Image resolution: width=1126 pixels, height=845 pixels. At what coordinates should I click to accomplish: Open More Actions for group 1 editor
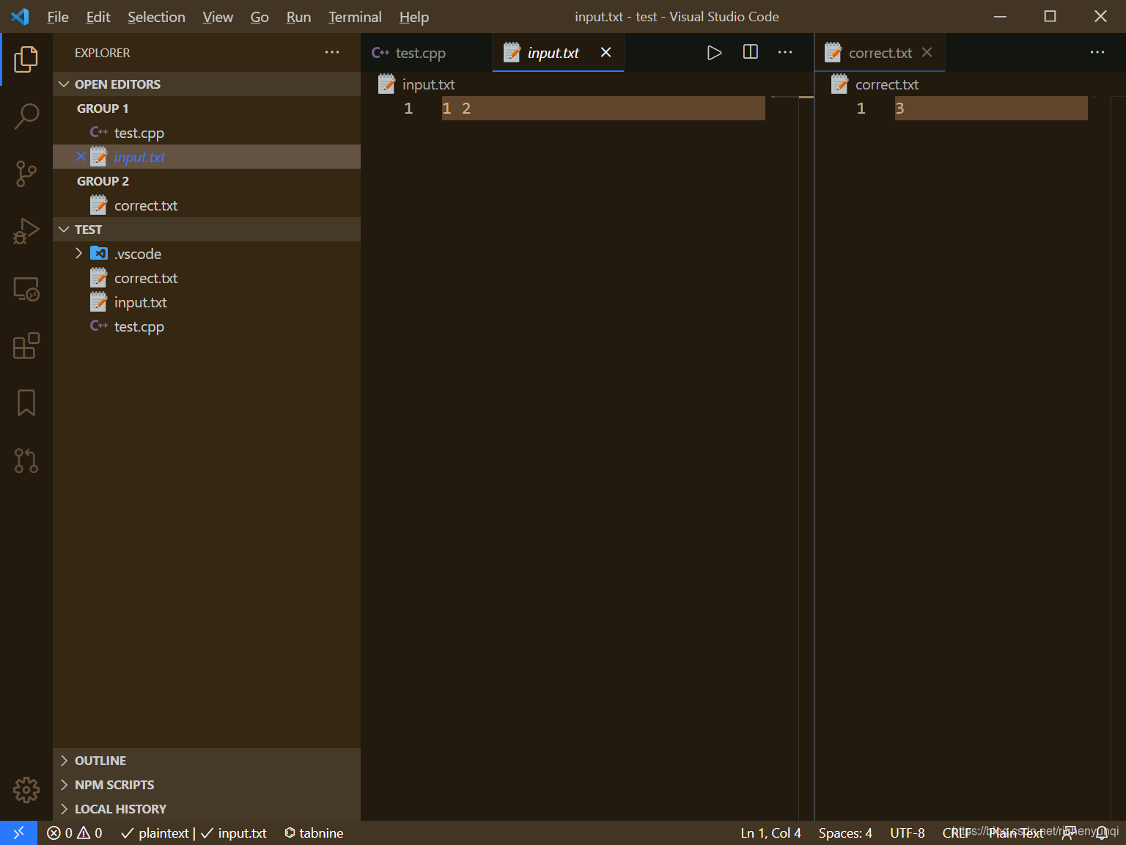pos(785,52)
